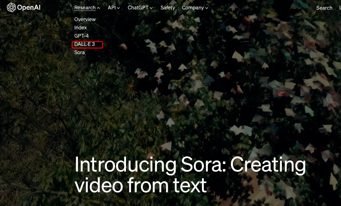Image resolution: width=341 pixels, height=206 pixels.
Task: Expand the Company dropdown chevron
Action: pos(206,8)
